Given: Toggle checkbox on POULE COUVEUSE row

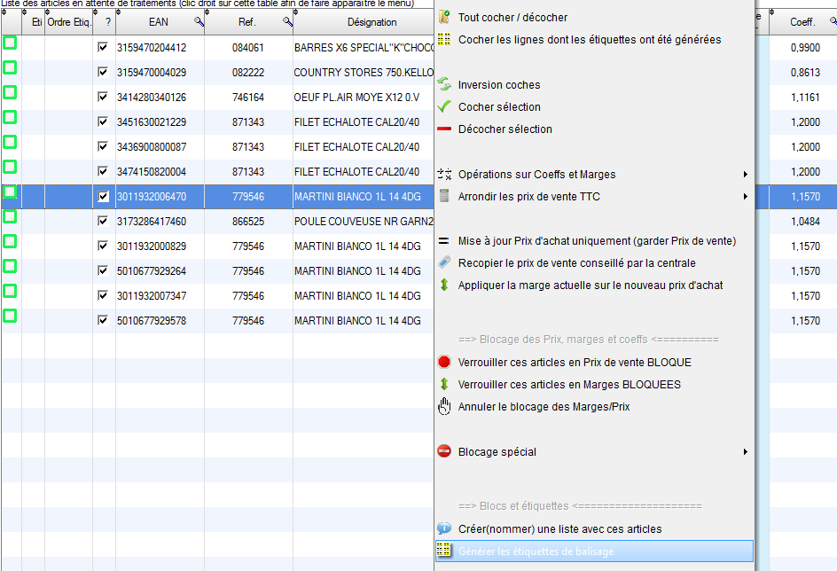Looking at the screenshot, I should pos(104,221).
